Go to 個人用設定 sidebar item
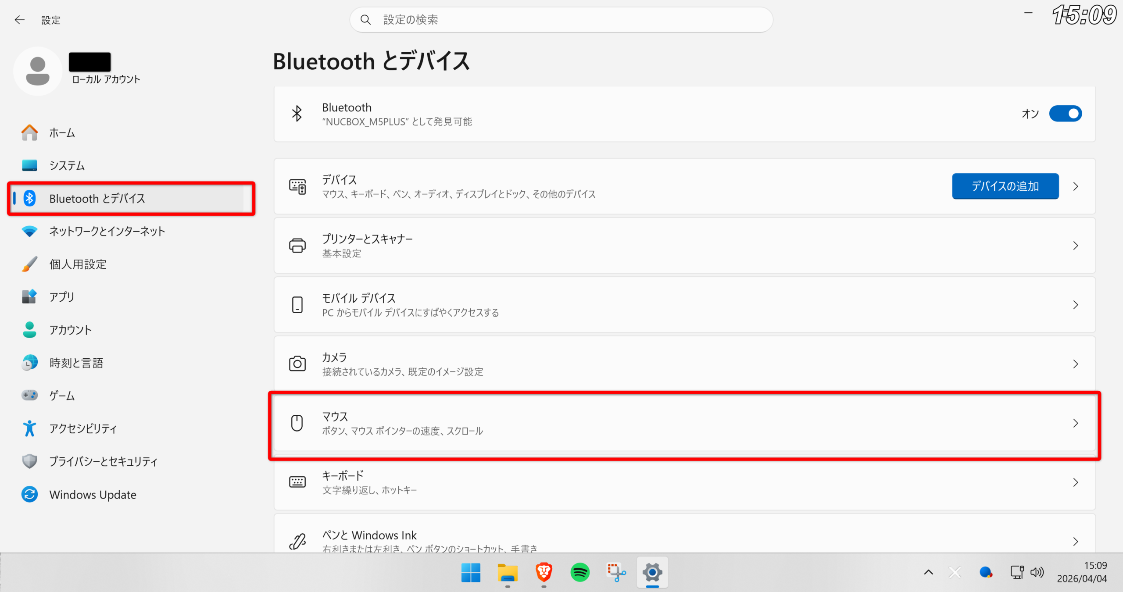This screenshot has height=592, width=1123. pos(78,264)
